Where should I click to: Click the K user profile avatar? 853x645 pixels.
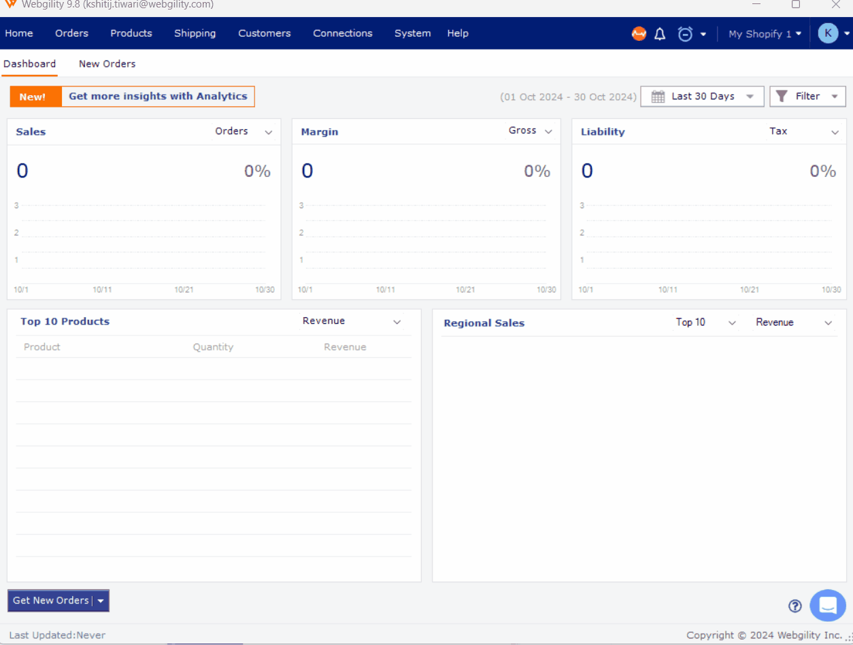pos(828,33)
